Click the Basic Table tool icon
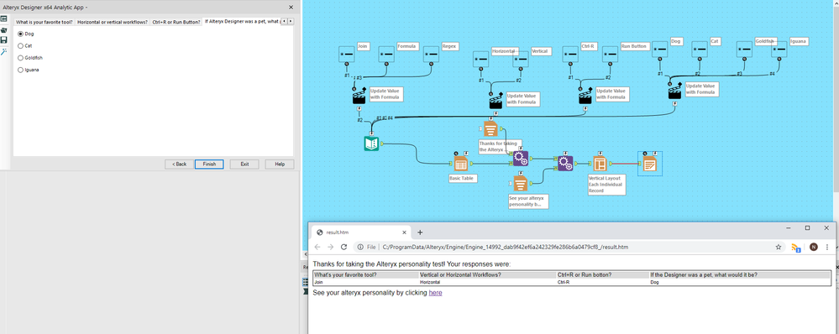 (x=461, y=164)
